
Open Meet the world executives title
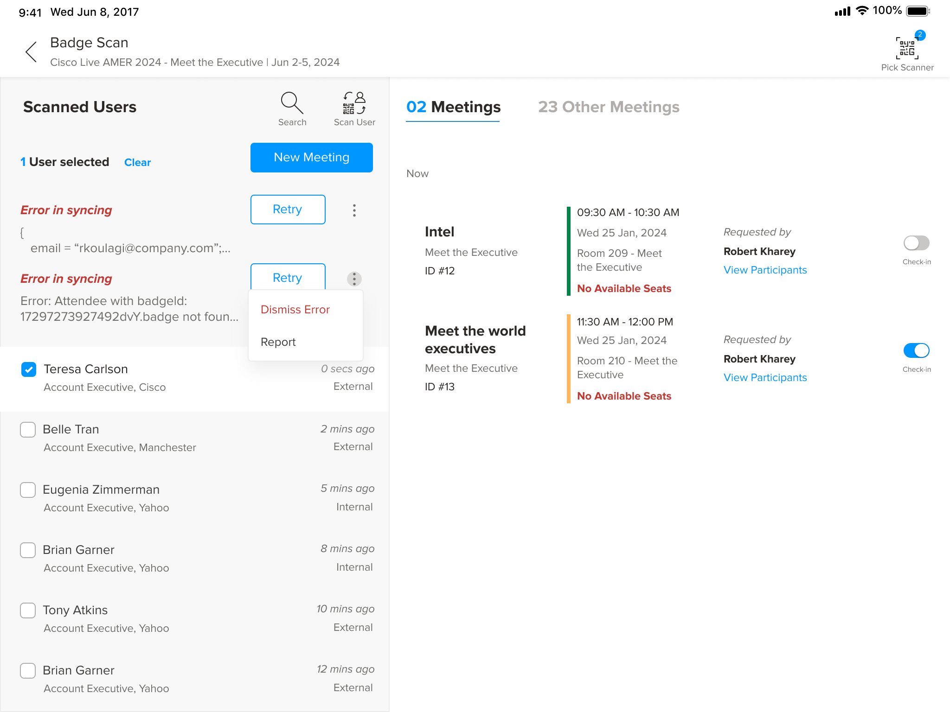point(475,340)
